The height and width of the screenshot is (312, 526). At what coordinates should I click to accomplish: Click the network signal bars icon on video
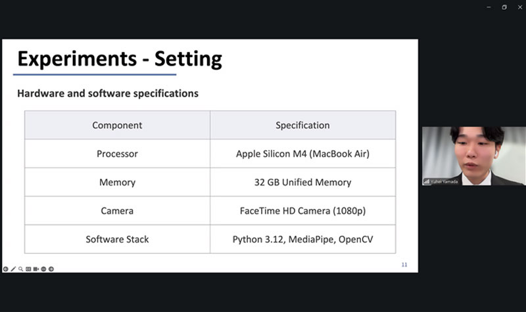[x=427, y=181]
